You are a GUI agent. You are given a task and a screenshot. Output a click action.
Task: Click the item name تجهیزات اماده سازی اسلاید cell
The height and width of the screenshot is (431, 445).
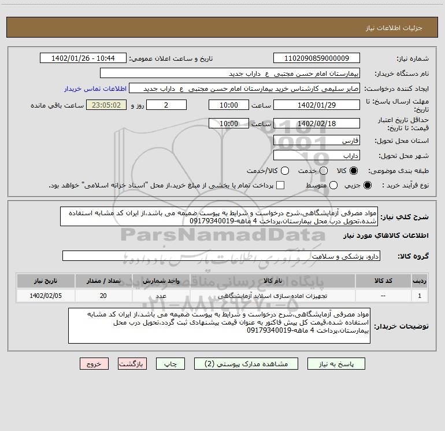(272, 296)
